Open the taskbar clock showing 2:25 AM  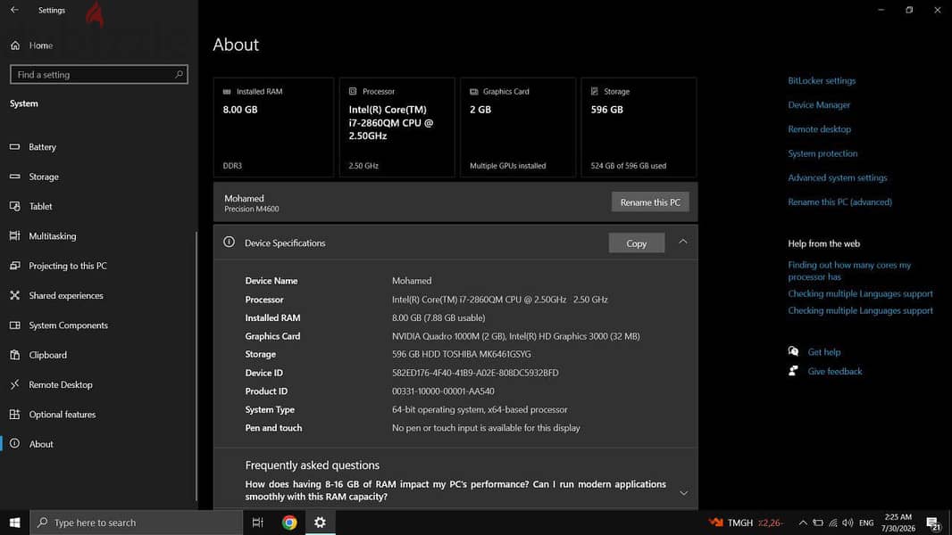[898, 523]
